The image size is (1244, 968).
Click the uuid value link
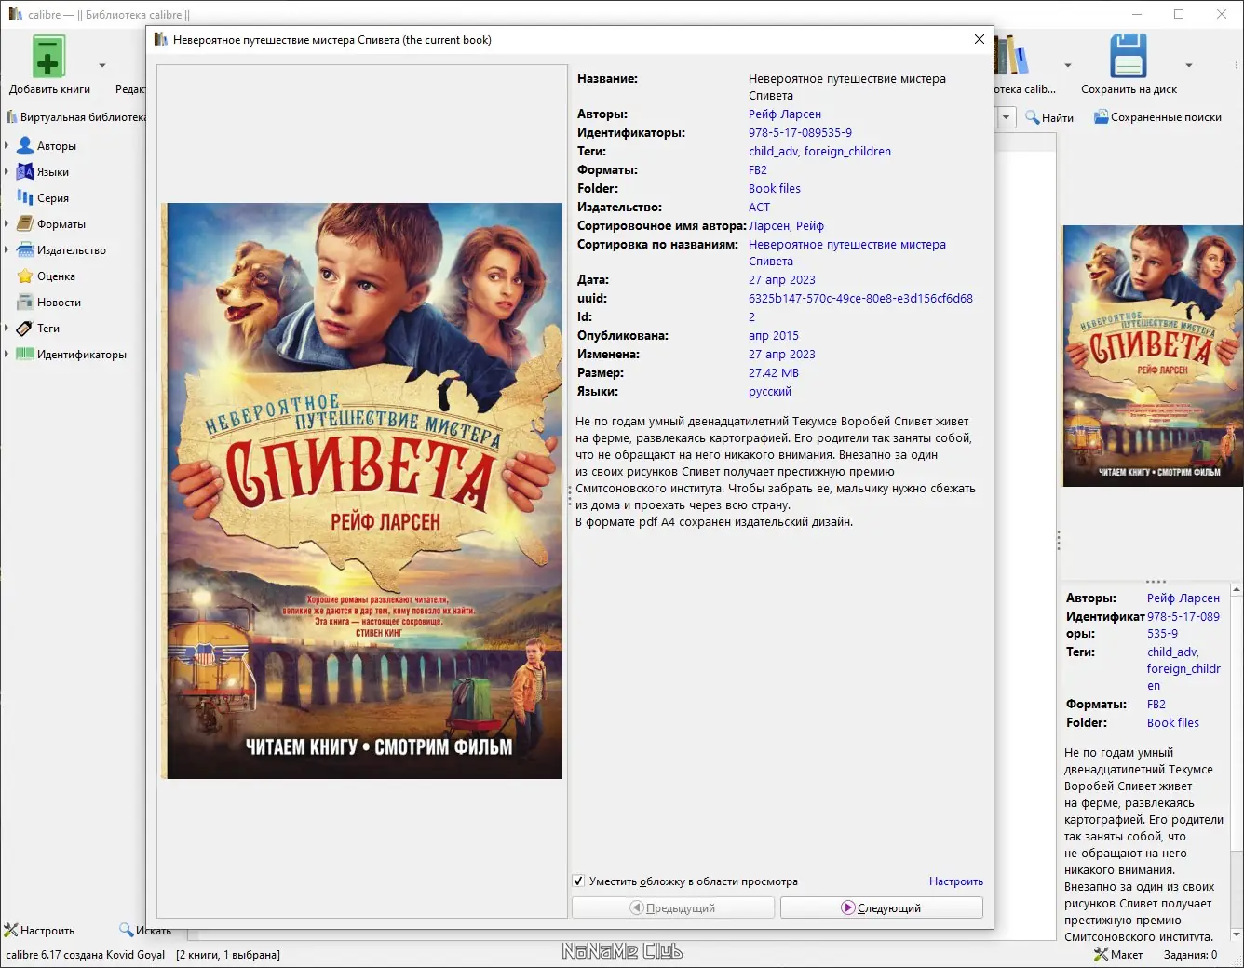860,298
